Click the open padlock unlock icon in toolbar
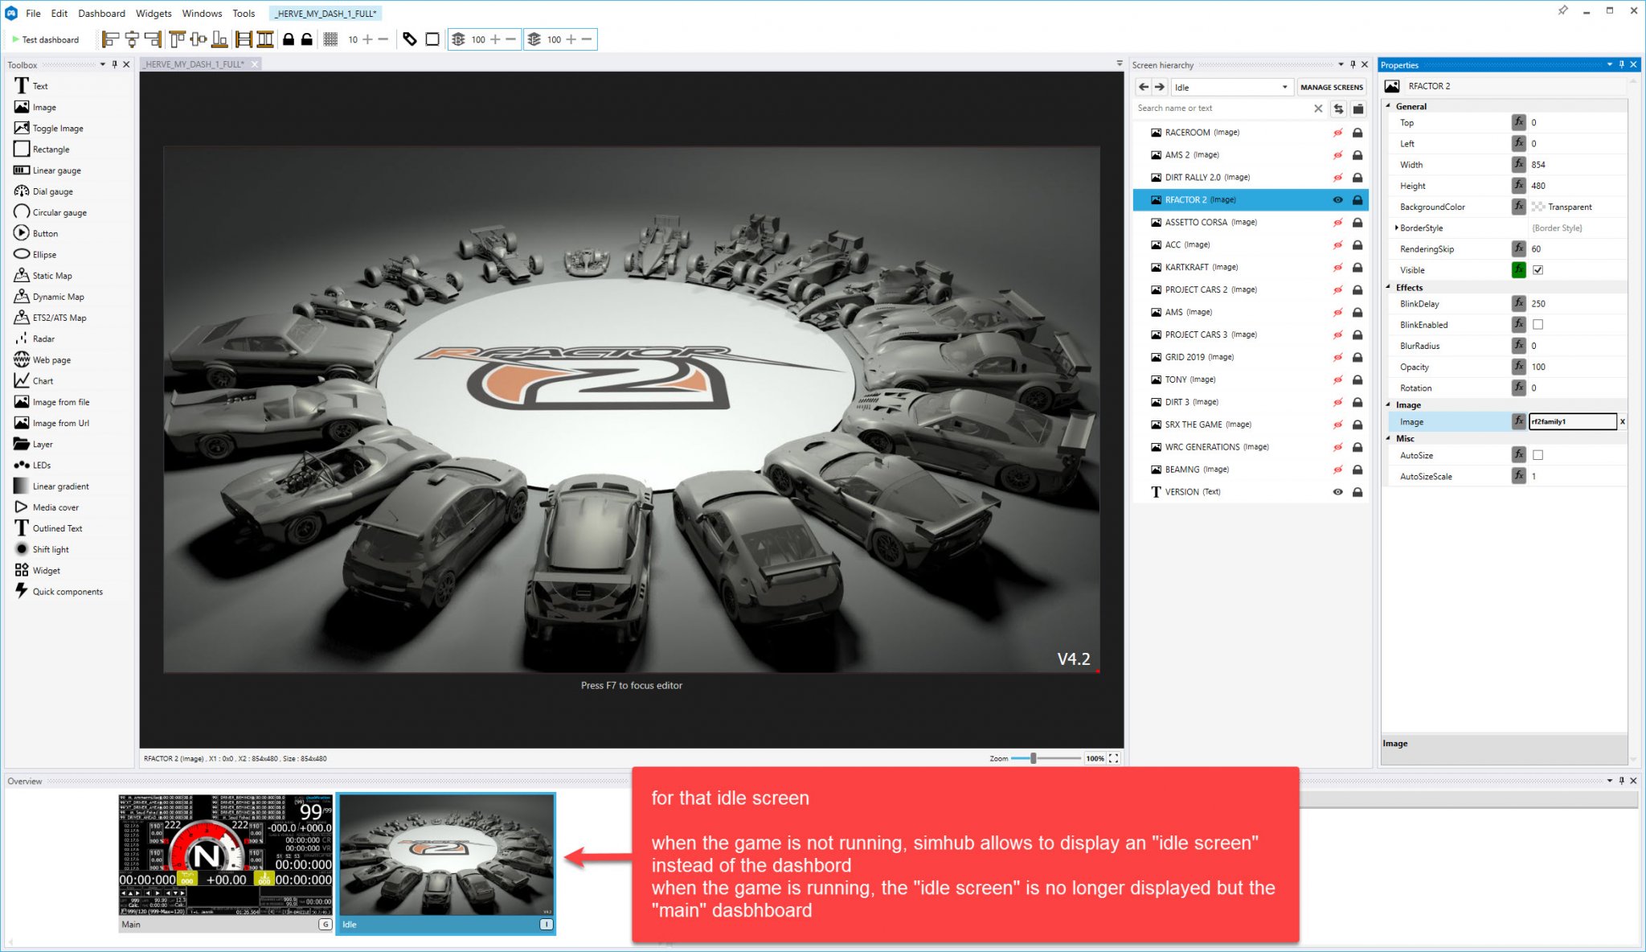 click(x=307, y=39)
